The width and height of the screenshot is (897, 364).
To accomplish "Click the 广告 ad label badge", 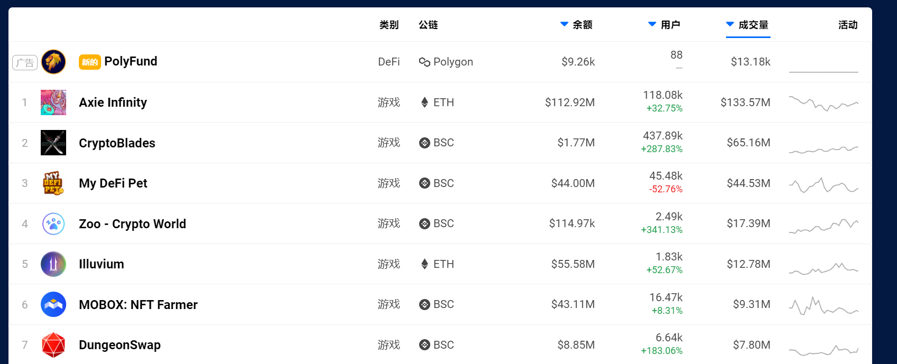I will (x=25, y=62).
